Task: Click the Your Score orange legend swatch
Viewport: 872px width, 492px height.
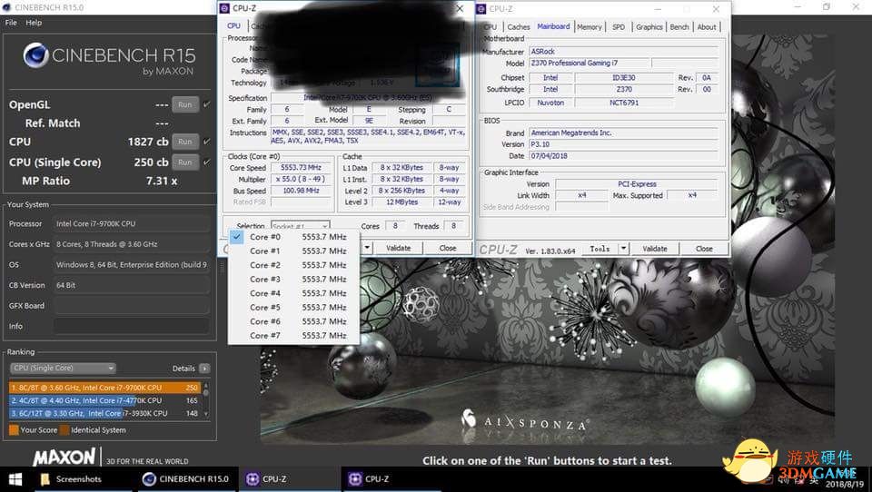Action: point(14,429)
